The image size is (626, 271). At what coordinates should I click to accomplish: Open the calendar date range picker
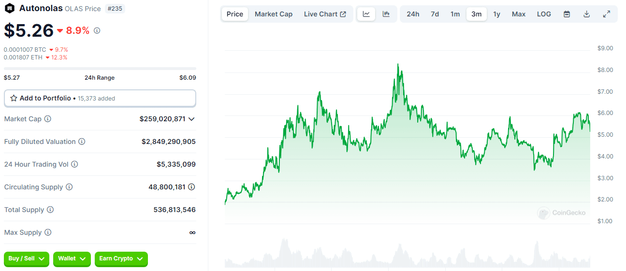coord(567,14)
